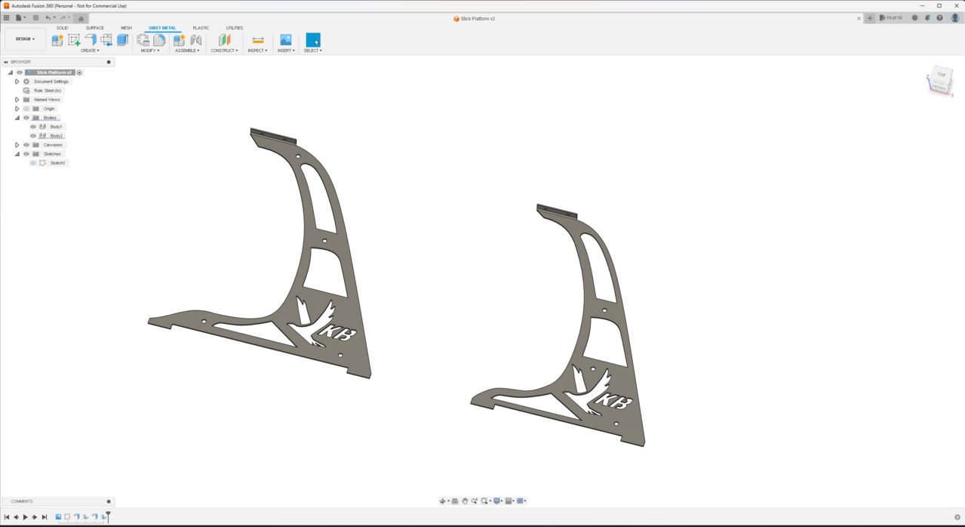
Task: Click the Assemble New Component icon
Action: pyautogui.click(x=179, y=40)
